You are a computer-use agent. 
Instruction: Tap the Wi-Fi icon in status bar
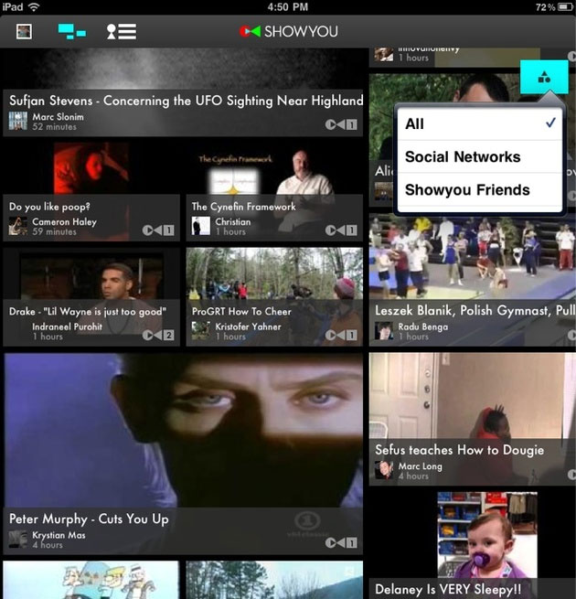[x=34, y=7]
